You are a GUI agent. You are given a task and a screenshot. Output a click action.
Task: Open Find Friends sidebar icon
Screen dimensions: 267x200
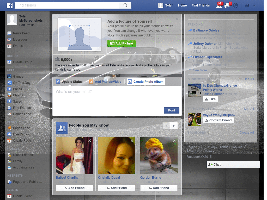point(9,108)
